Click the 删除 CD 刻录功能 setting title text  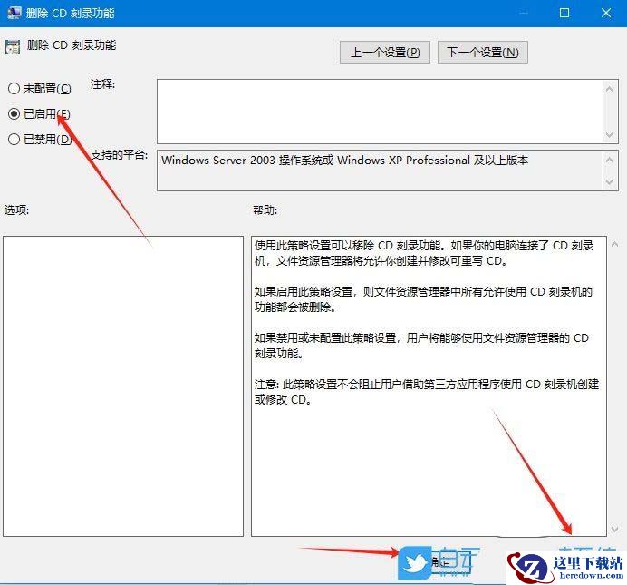(72, 44)
